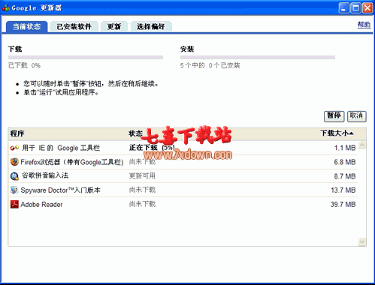Sort by the 下载大小 column header
The width and height of the screenshot is (375, 285).
337,133
